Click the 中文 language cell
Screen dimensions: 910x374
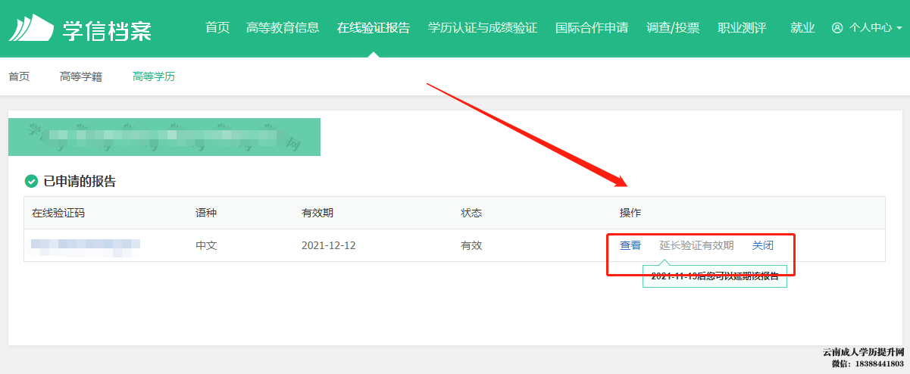(x=206, y=245)
